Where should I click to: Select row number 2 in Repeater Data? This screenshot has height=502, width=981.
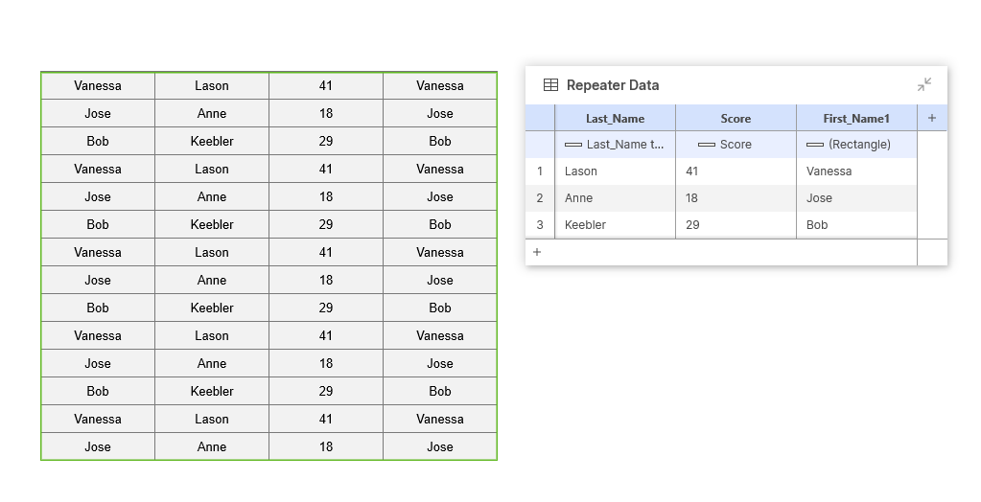[540, 198]
